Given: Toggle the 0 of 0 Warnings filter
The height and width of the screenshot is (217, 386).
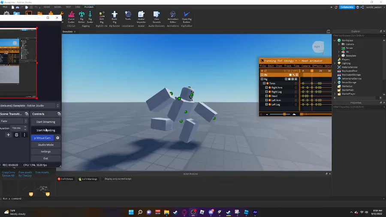Looking at the screenshot, I should pos(87,179).
